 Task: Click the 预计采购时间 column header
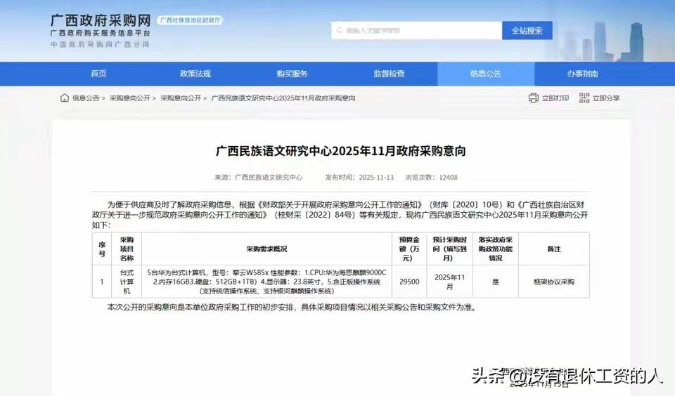(x=449, y=249)
